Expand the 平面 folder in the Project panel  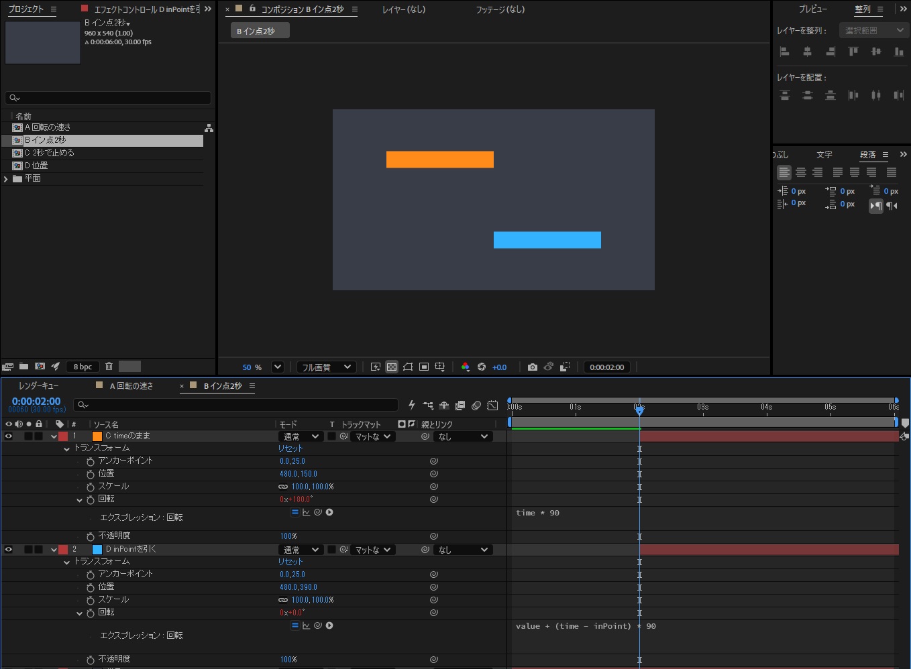point(6,179)
